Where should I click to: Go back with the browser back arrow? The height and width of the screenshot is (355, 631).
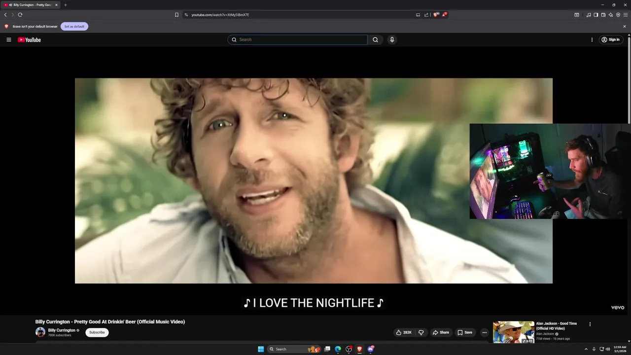pyautogui.click(x=5, y=15)
